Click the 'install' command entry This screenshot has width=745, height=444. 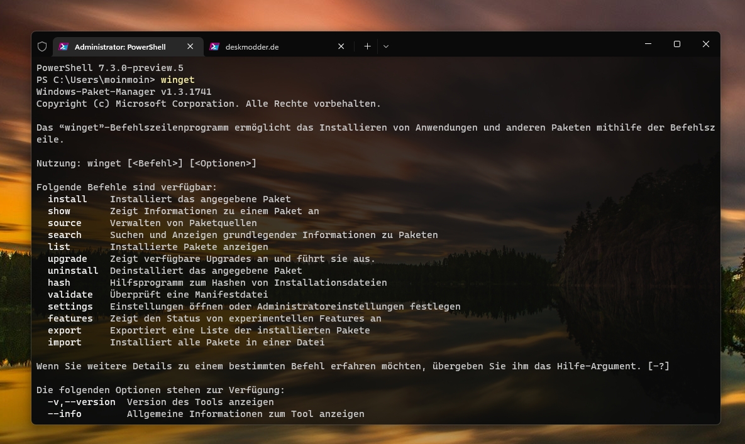click(x=67, y=198)
